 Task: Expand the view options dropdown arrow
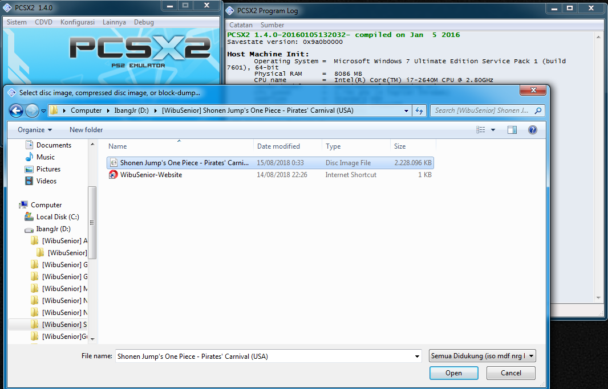(x=492, y=129)
